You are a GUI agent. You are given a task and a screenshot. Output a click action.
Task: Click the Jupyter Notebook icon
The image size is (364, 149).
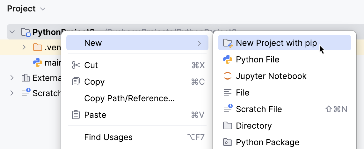tap(228, 76)
